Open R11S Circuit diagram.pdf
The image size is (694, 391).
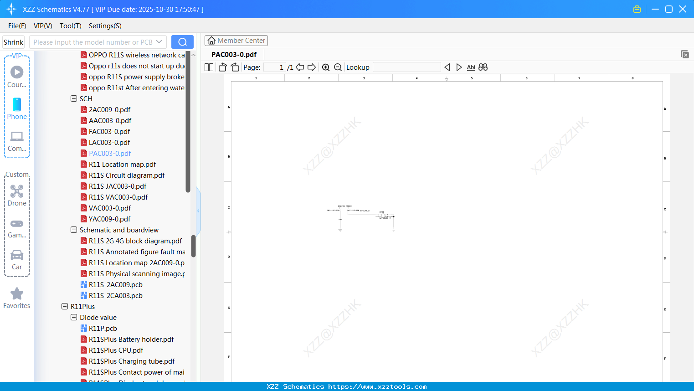[127, 175]
